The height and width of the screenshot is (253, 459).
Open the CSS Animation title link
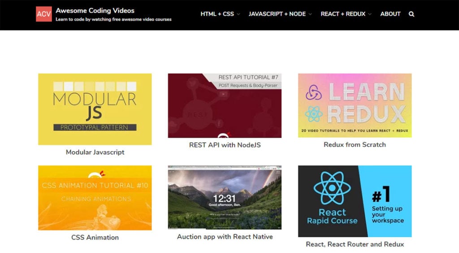pyautogui.click(x=95, y=237)
